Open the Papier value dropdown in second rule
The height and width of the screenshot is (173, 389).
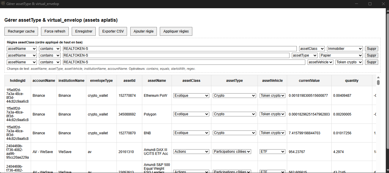click(x=341, y=55)
